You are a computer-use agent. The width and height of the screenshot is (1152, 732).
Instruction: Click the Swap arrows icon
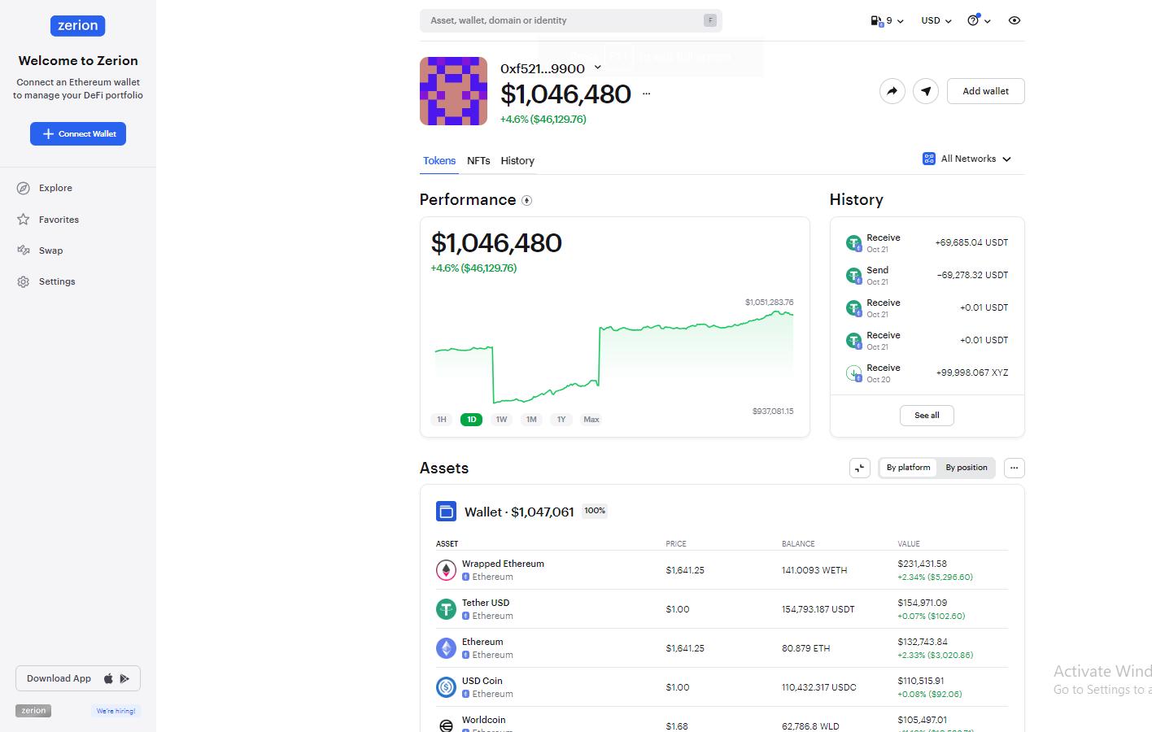coord(24,251)
